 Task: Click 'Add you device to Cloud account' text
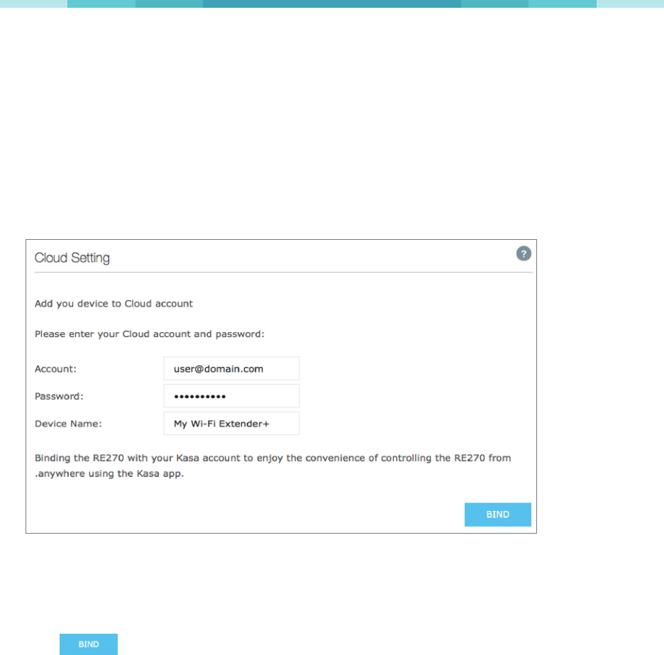pos(114,304)
